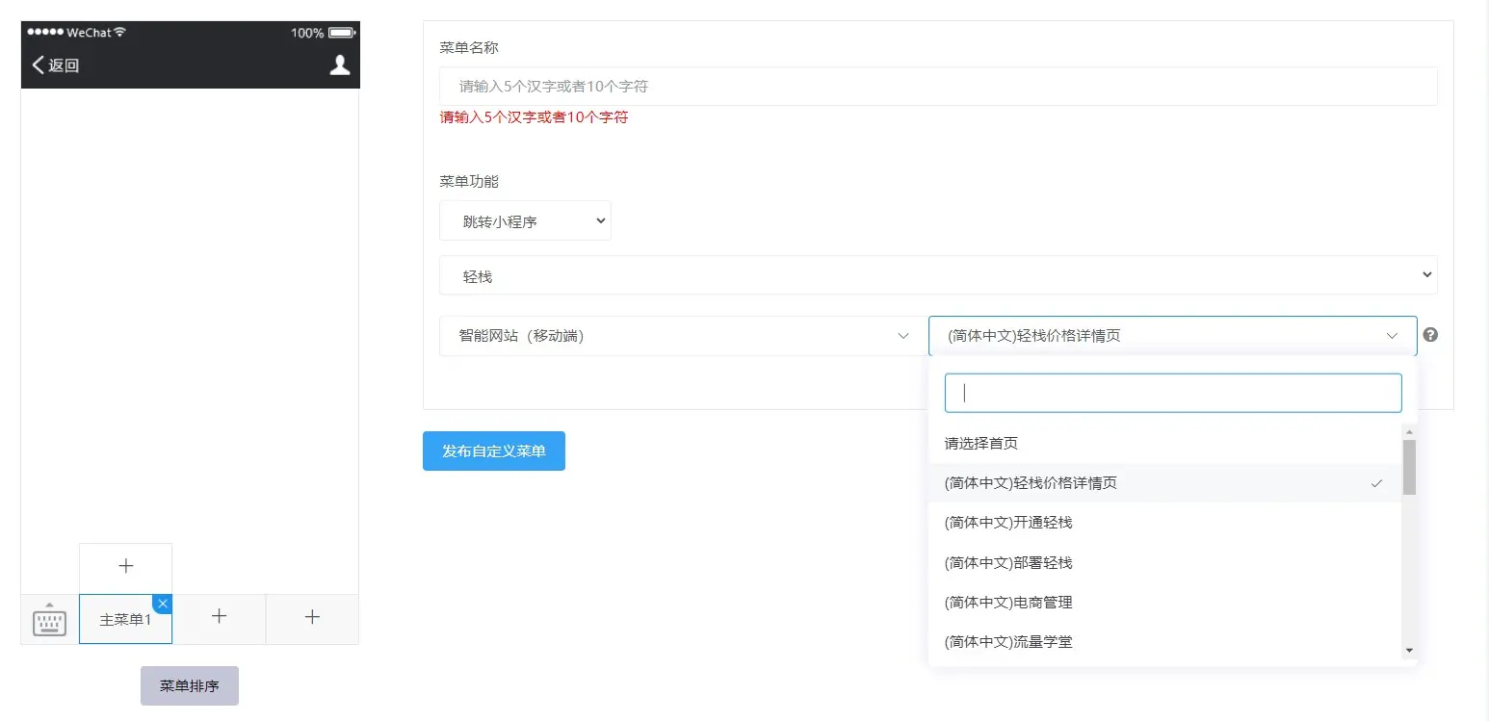This screenshot has height=721, width=1489.
Task: Remove 主菜单1 using blue X badge
Action: tap(163, 604)
